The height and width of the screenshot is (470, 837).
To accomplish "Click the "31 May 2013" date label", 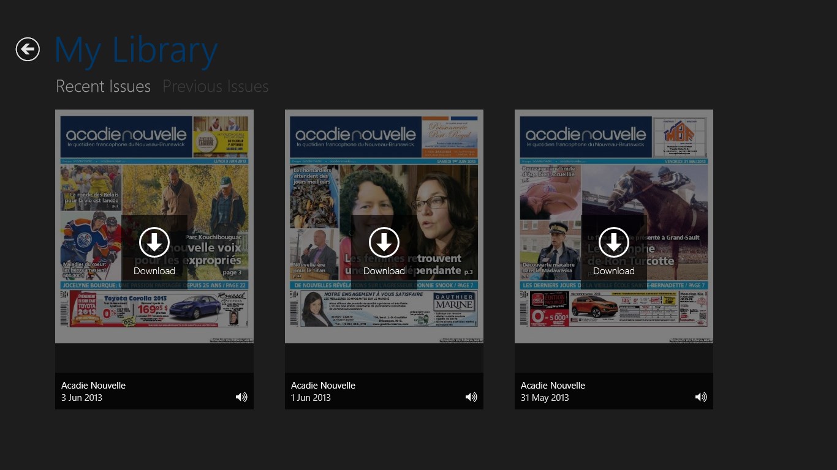I will coord(545,398).
